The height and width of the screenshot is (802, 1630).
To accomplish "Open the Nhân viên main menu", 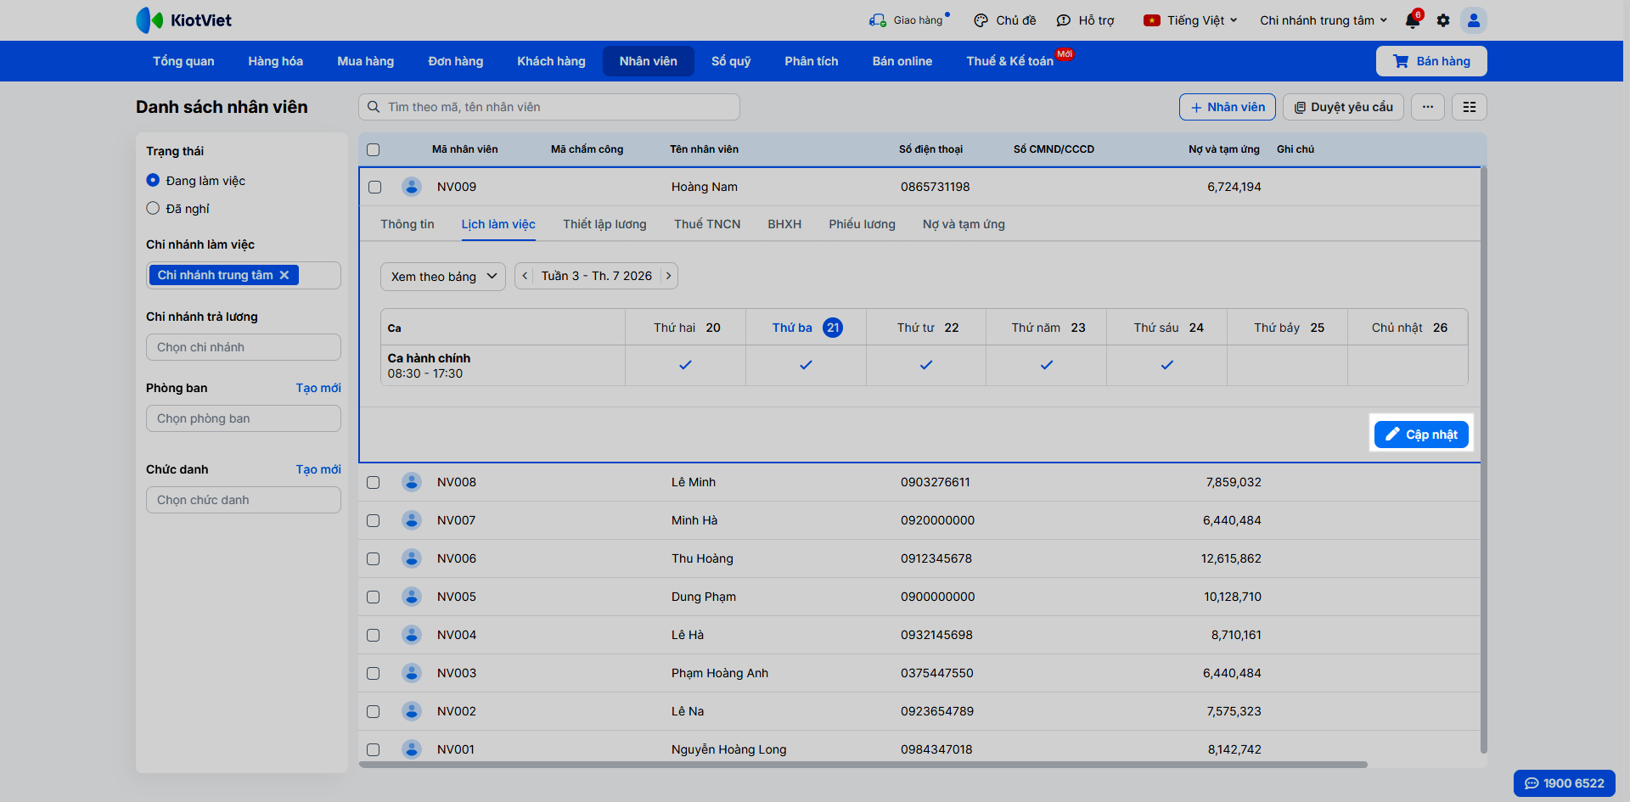I will [649, 61].
